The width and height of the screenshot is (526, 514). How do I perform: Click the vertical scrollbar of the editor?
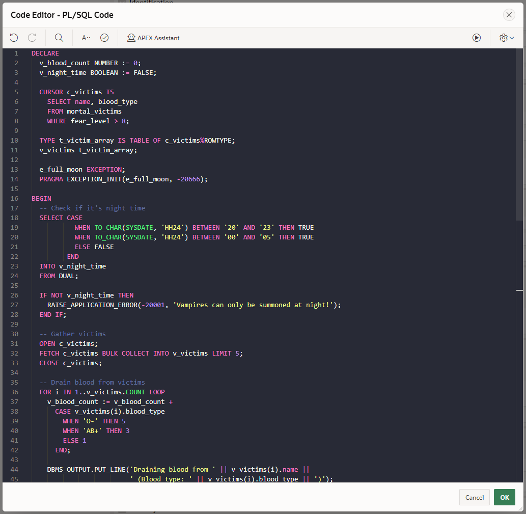click(x=519, y=134)
